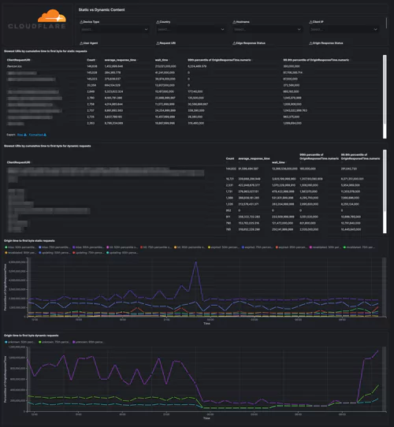Click the filter controls panel scrollbar
394x427 pixels.
[x=386, y=23]
